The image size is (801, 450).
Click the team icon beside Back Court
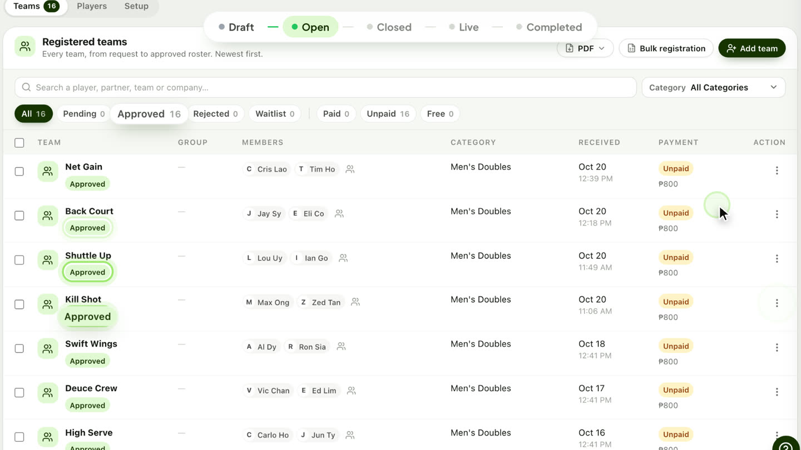[x=48, y=216]
